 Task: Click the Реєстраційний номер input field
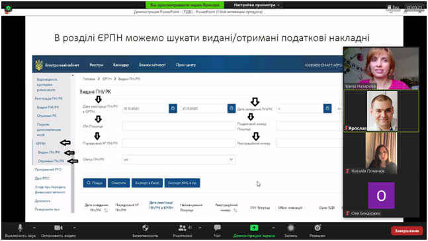click(x=310, y=143)
